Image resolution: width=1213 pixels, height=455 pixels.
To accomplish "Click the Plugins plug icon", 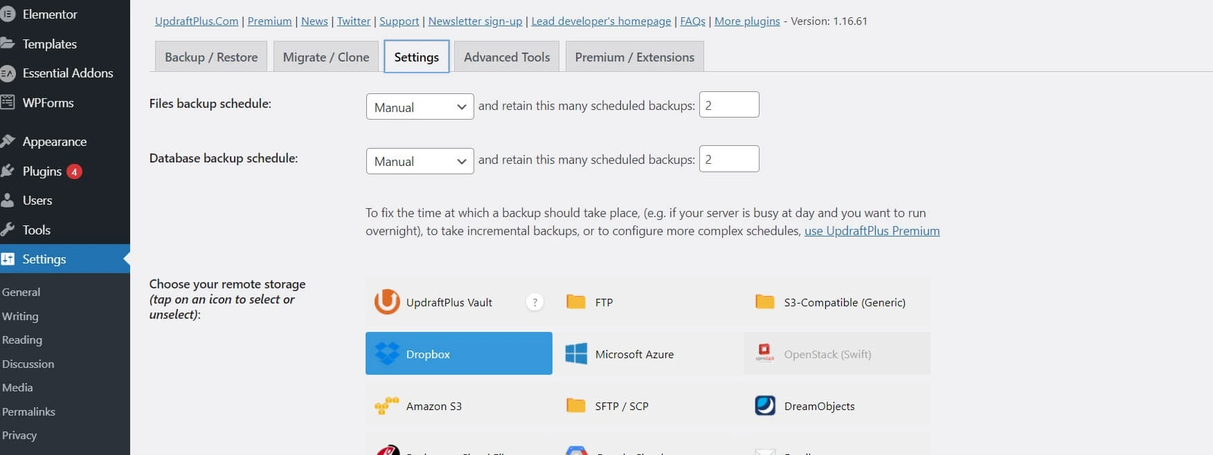I will pos(8,171).
